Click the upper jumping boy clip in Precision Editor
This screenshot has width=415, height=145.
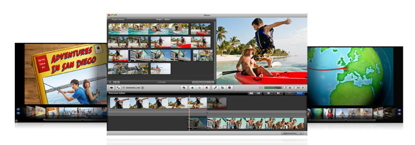168,103
